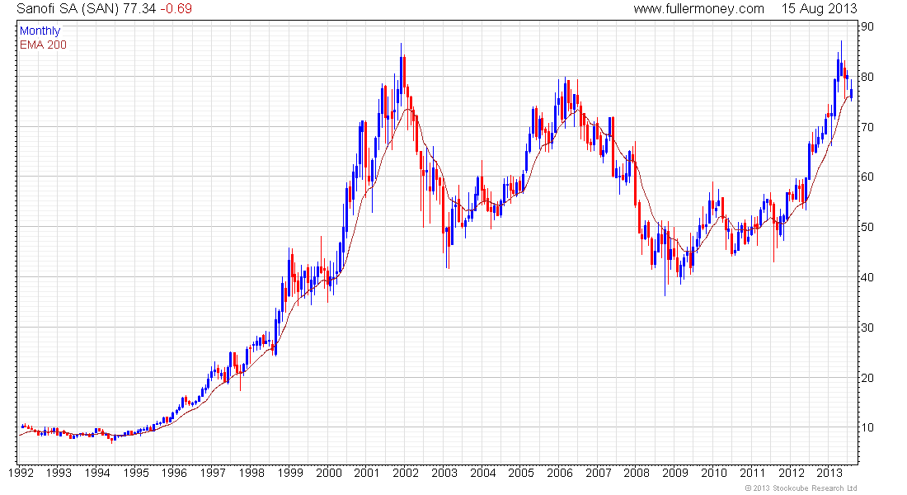
Task: Click the EMA 200 legend label
Action: click(x=44, y=45)
